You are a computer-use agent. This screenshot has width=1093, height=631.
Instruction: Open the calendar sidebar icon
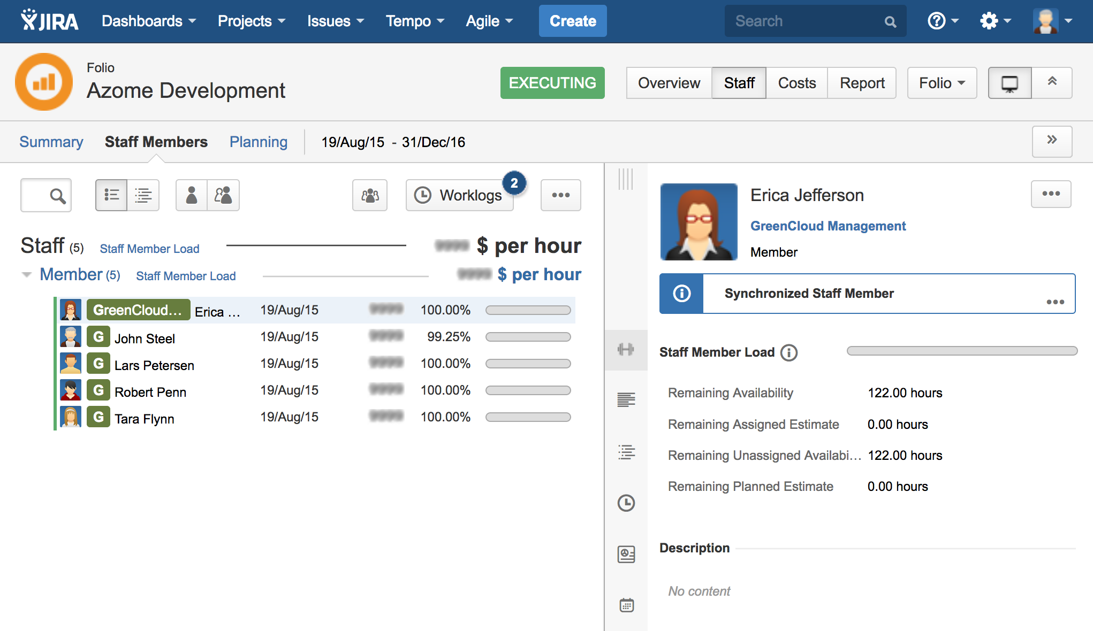(x=626, y=605)
